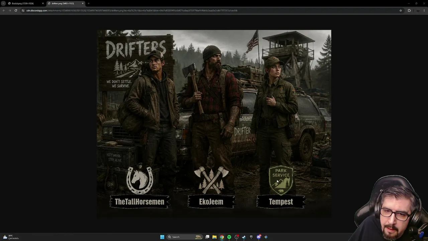Screen dimensions: 428x241
Task: Switch to the Bosluk.png browser tab
Action: point(26,3)
